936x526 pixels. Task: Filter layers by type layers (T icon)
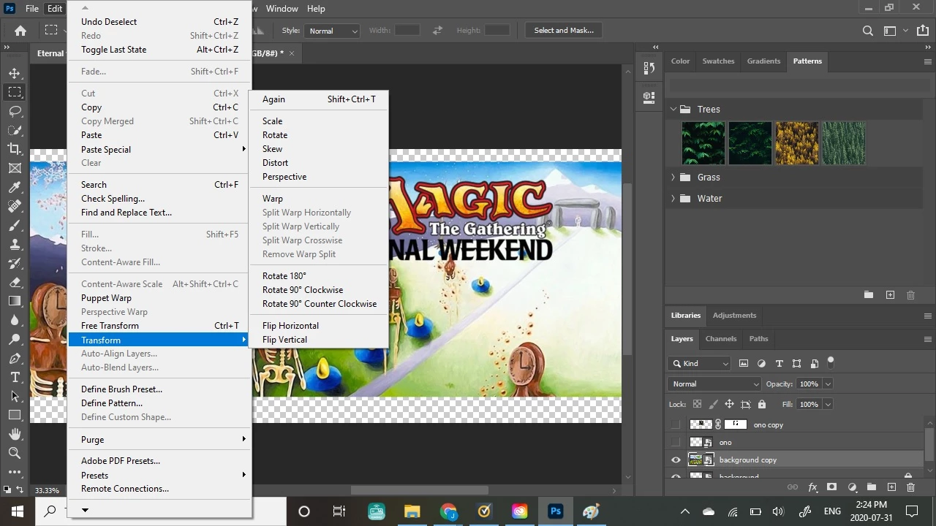pyautogui.click(x=779, y=363)
